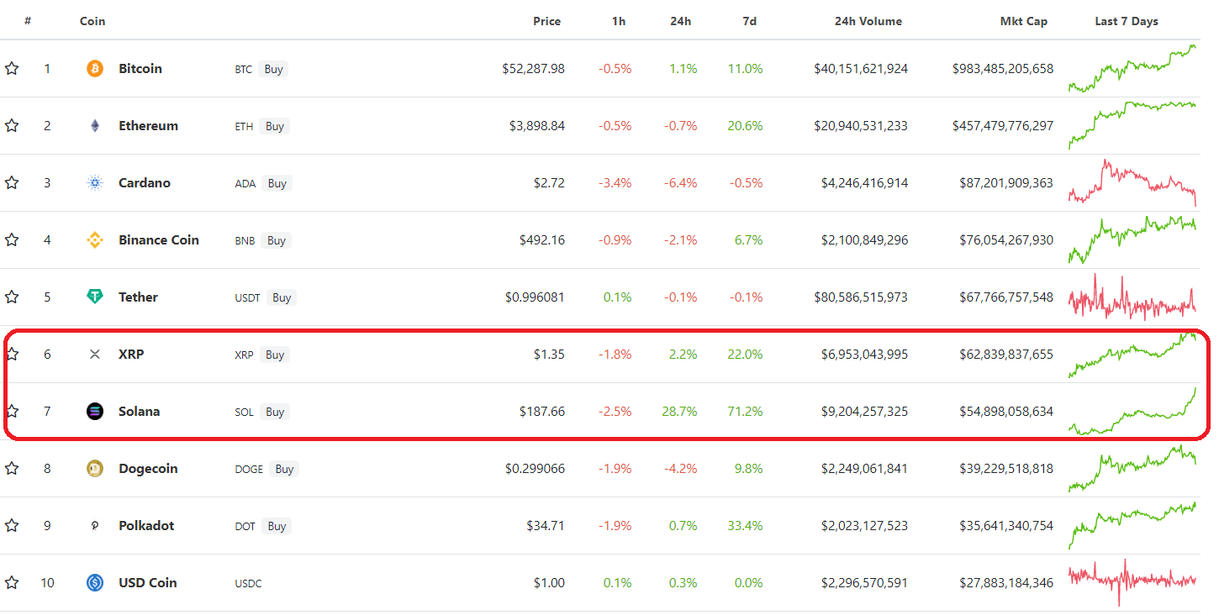Open Tether's 7-day sparkline chart

click(x=1132, y=297)
